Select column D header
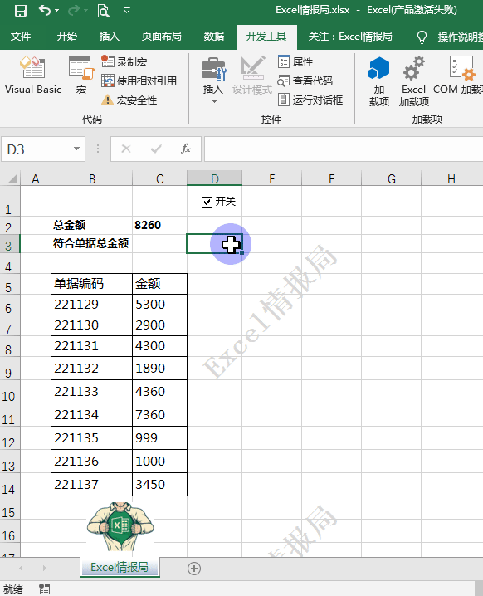 [214, 178]
